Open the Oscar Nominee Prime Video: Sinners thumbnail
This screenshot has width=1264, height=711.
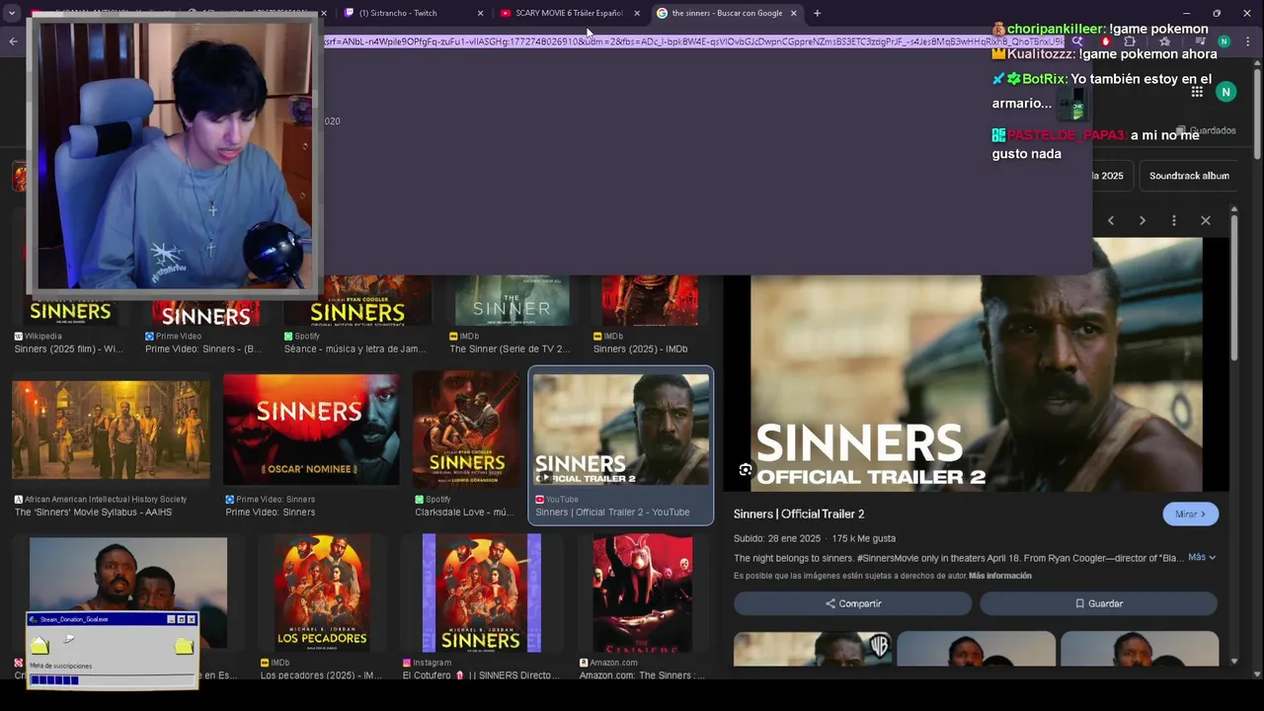(x=311, y=430)
